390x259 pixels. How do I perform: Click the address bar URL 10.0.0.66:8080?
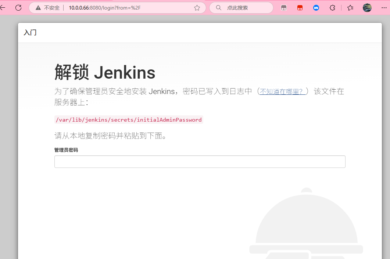pyautogui.click(x=105, y=8)
